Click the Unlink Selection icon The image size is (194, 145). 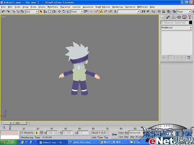pyautogui.click(x=18, y=11)
